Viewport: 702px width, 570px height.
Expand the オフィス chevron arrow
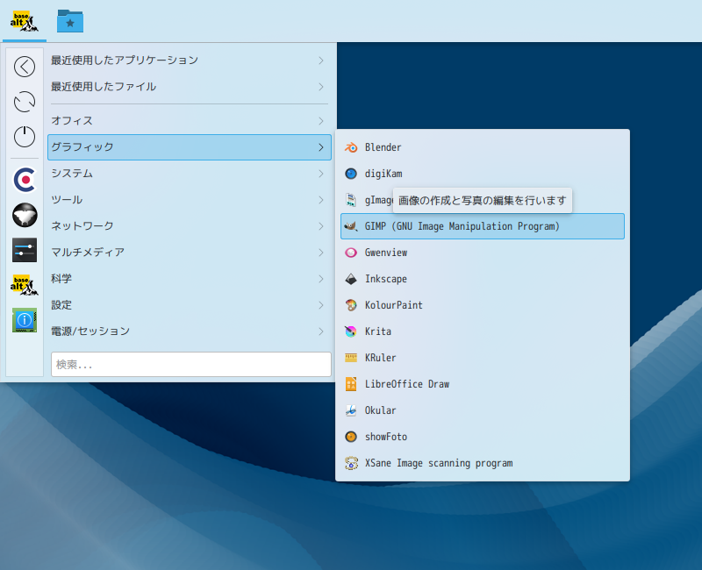[321, 121]
